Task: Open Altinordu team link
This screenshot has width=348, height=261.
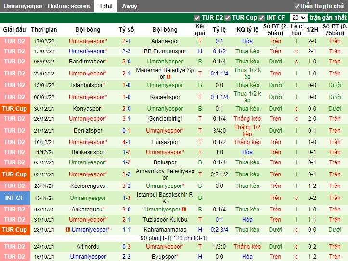Action: click(88, 247)
